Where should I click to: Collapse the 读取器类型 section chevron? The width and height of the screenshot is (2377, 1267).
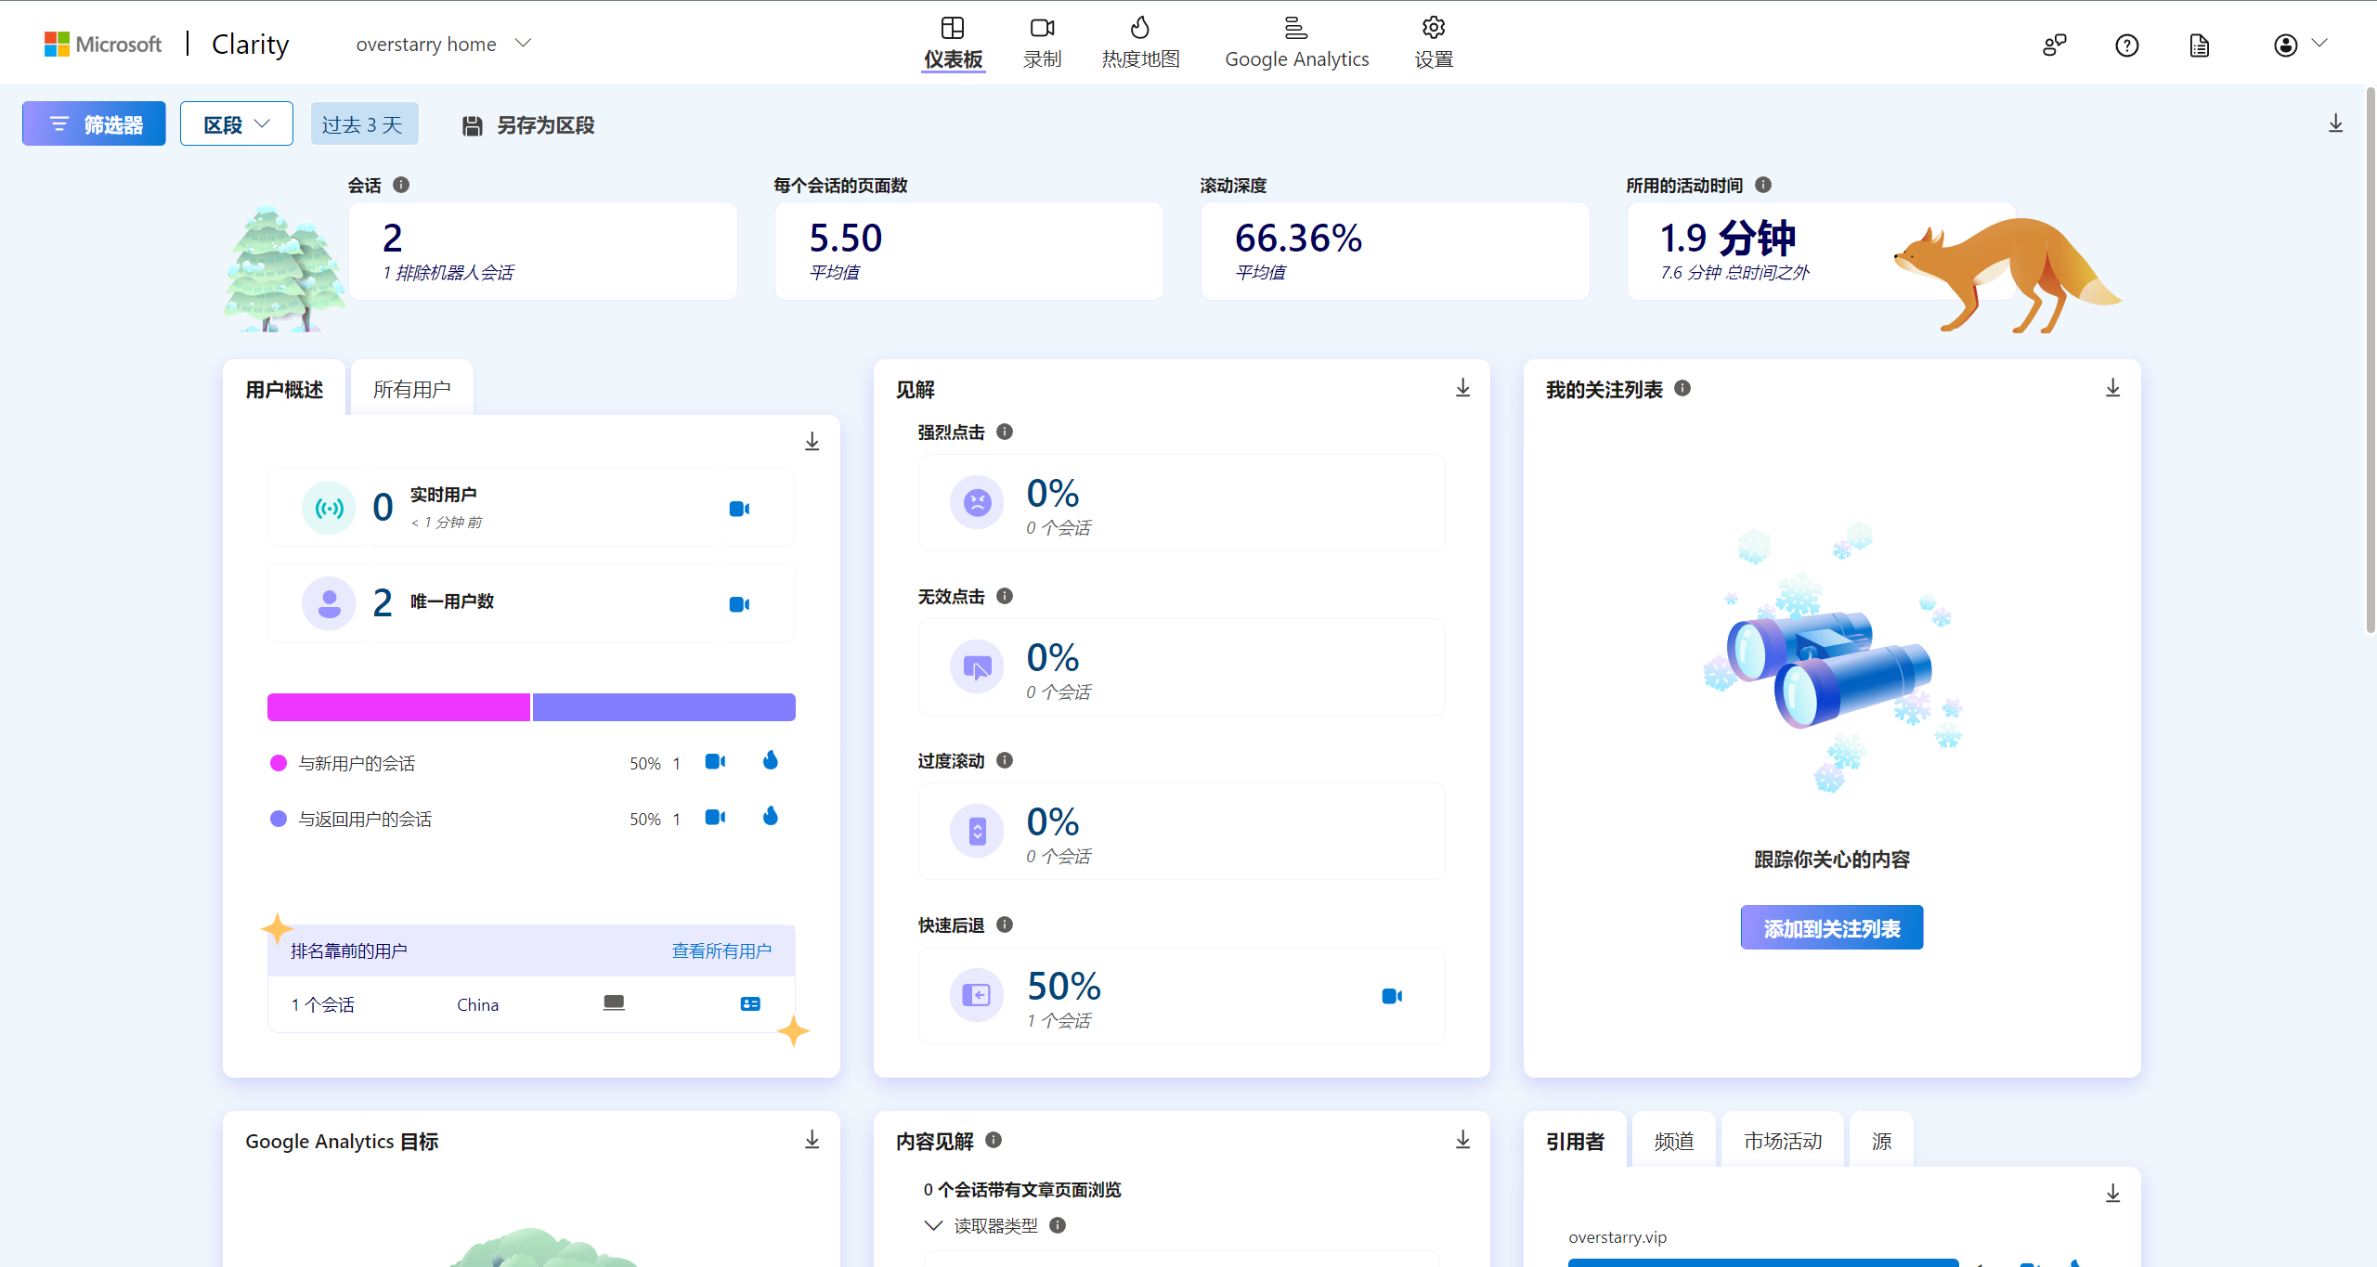pos(934,1225)
